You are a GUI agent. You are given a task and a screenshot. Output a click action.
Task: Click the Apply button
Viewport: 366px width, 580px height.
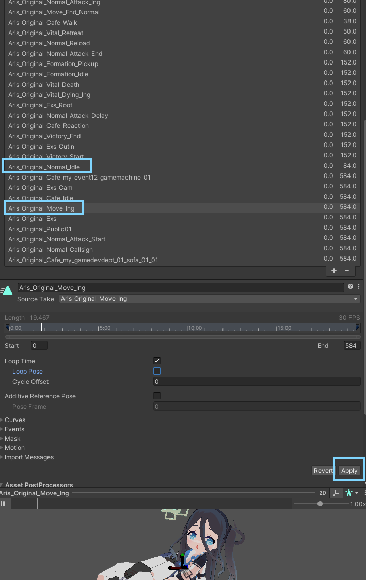(x=349, y=470)
